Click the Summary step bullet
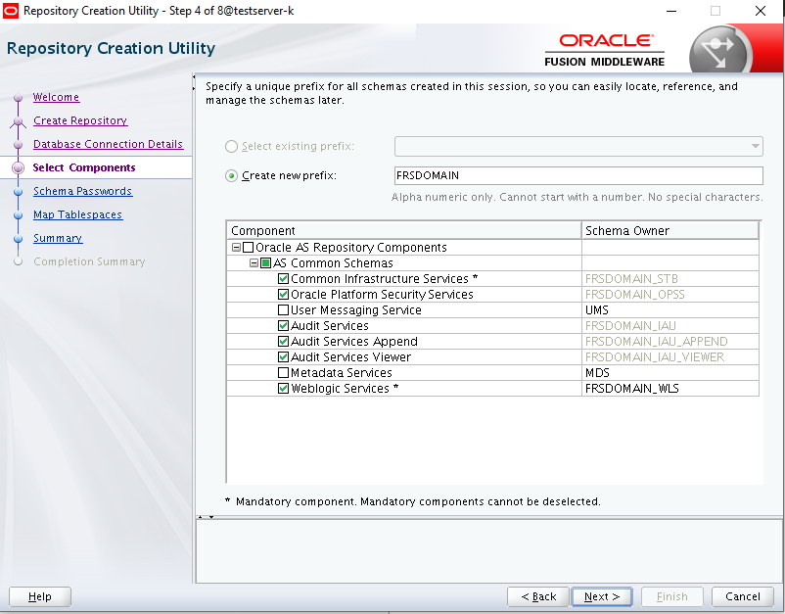The width and height of the screenshot is (785, 614). pos(18,238)
